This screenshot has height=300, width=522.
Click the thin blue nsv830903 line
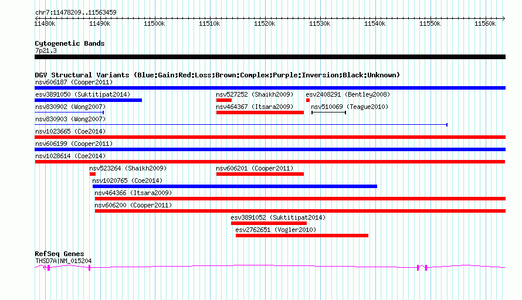(241, 125)
